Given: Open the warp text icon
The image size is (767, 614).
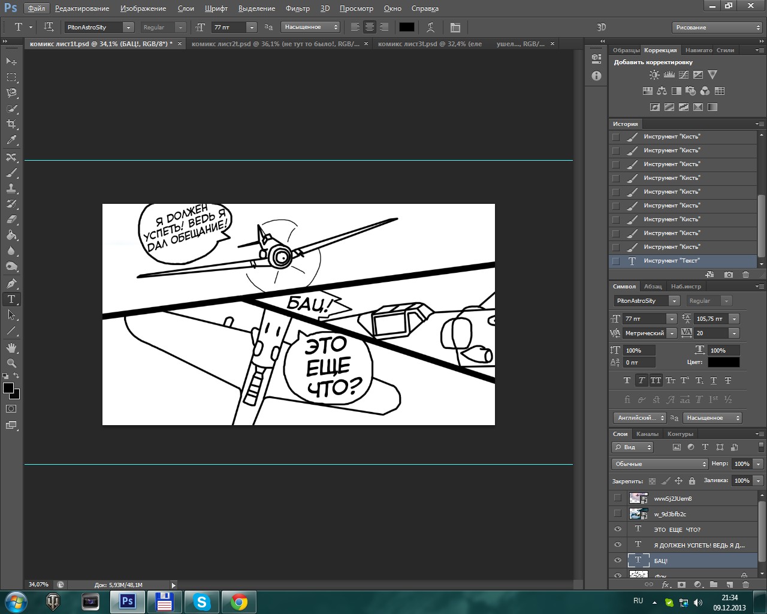Looking at the screenshot, I should pos(430,27).
